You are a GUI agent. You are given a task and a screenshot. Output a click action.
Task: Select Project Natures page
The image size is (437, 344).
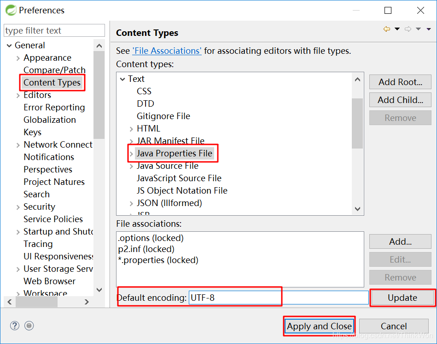click(54, 182)
